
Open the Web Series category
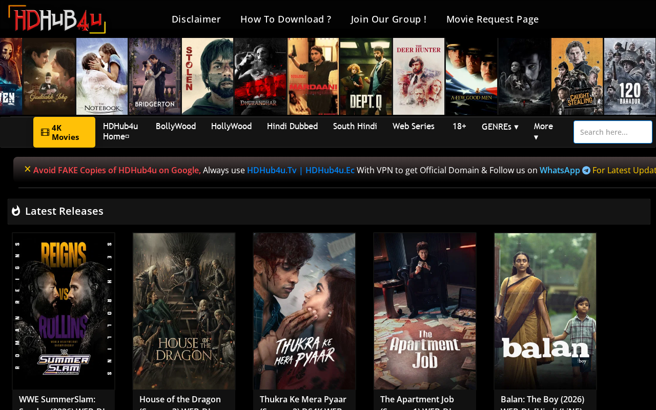(414, 126)
